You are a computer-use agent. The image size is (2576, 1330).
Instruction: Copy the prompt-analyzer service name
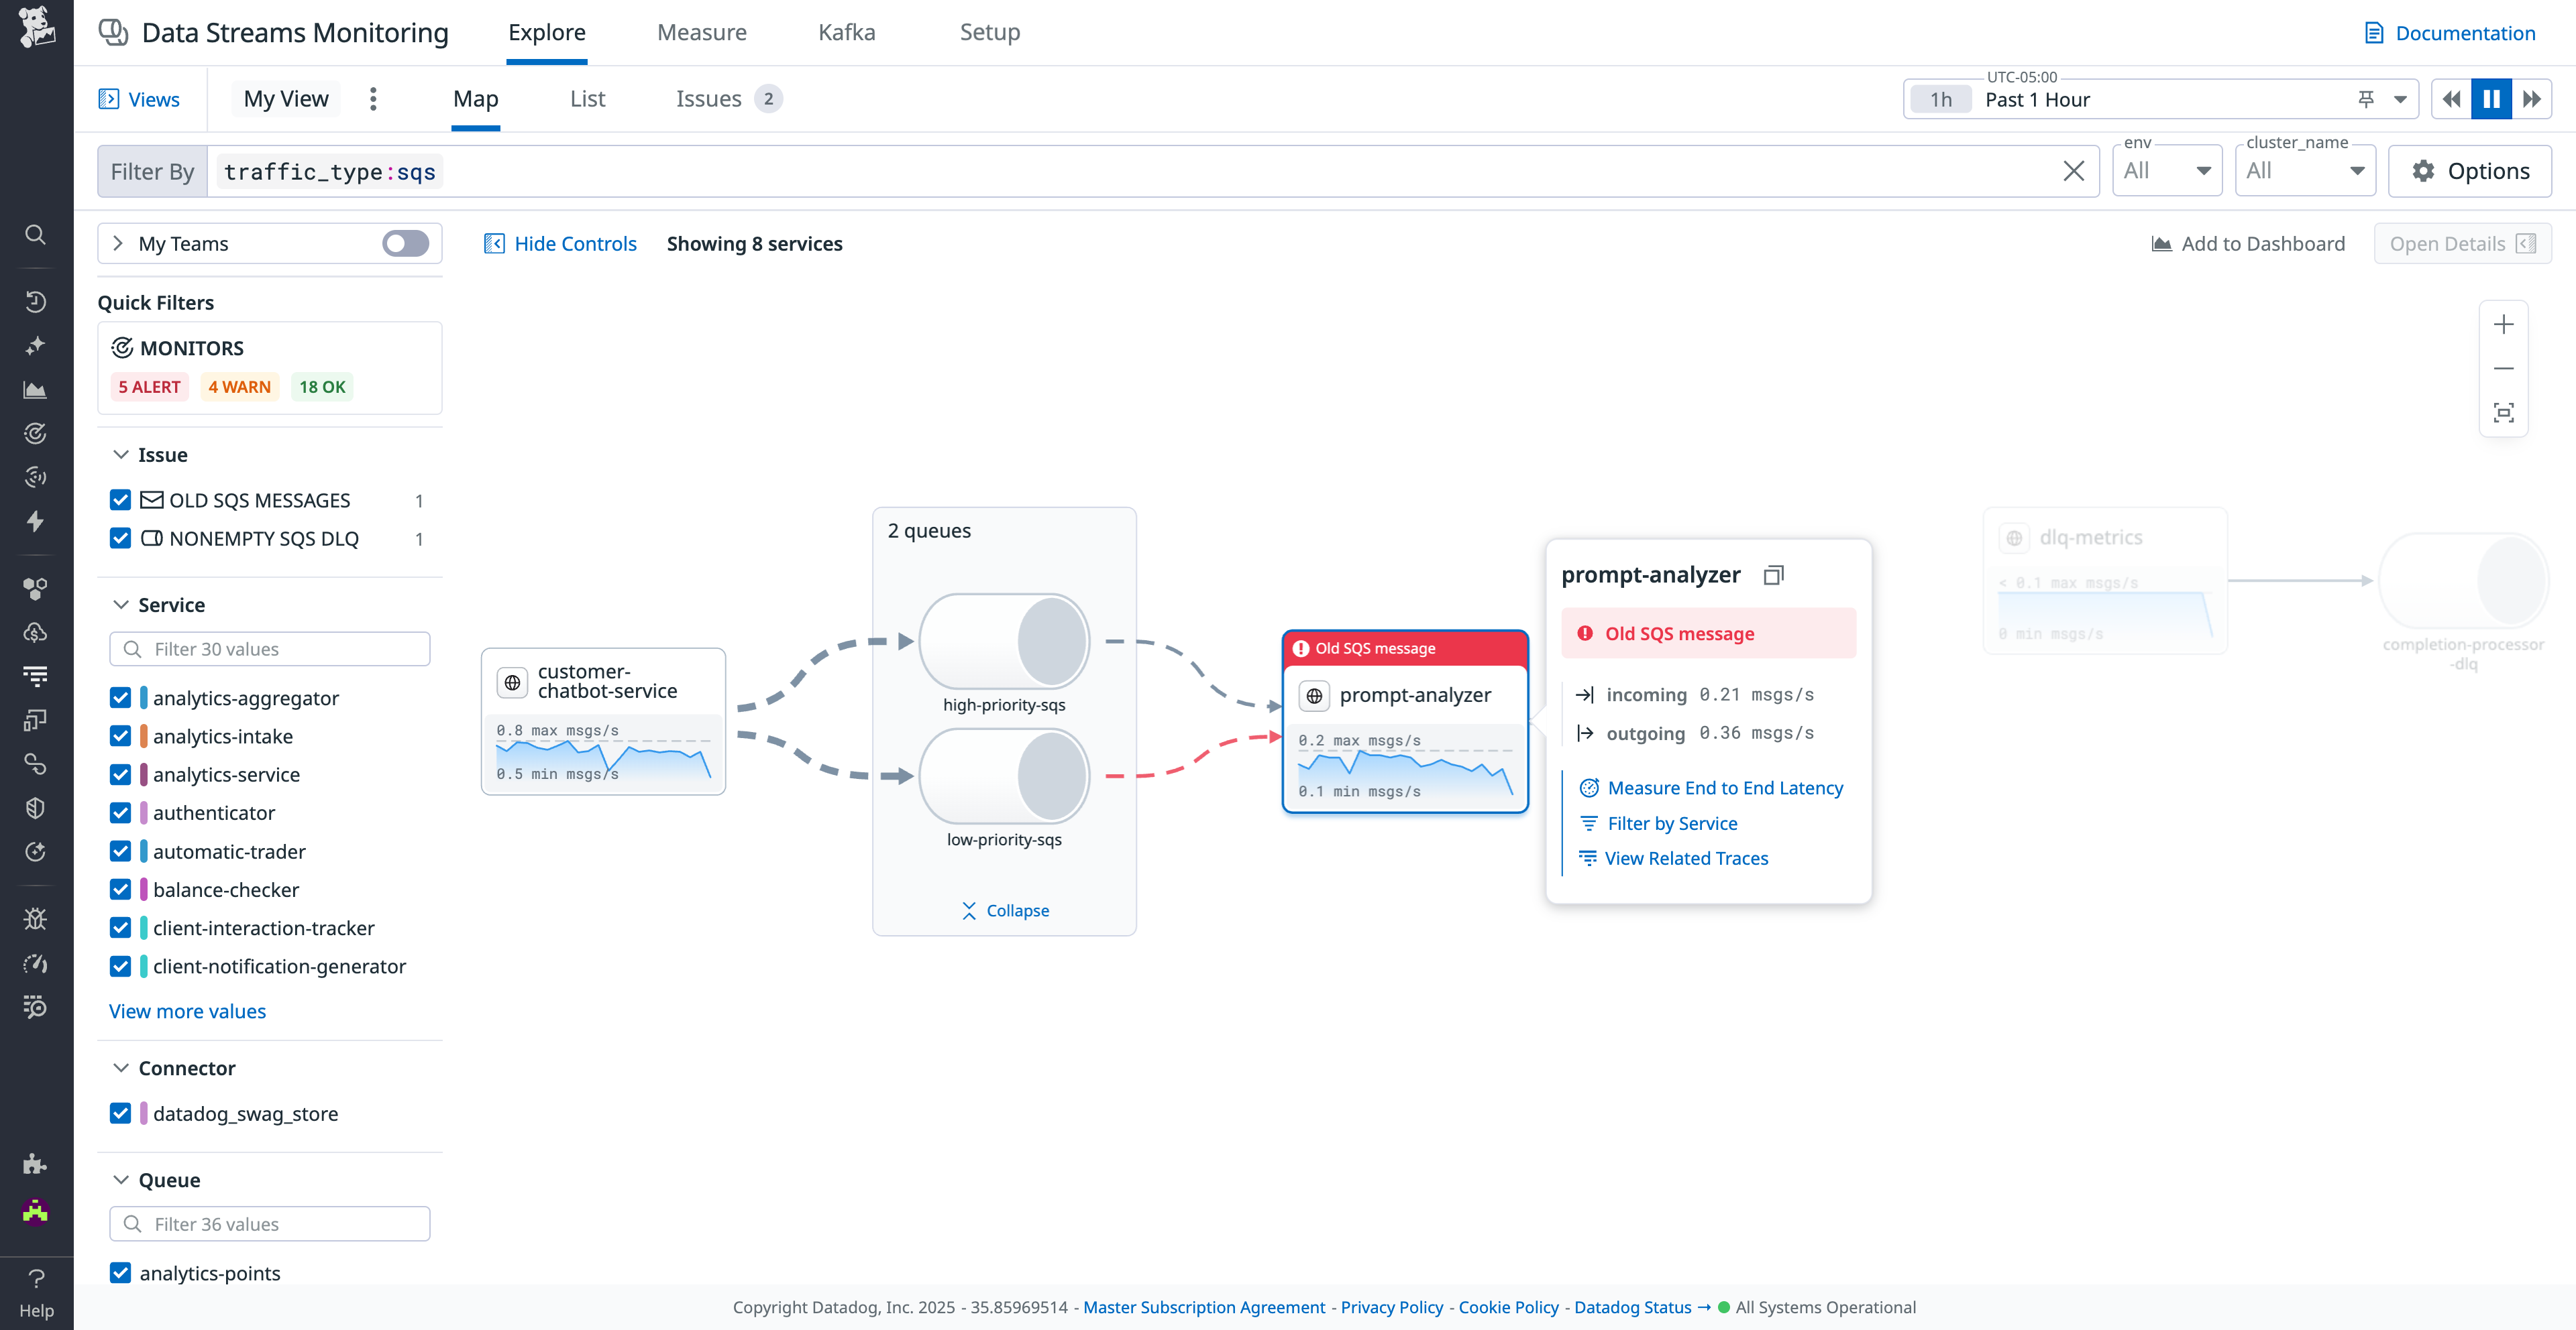point(1774,575)
